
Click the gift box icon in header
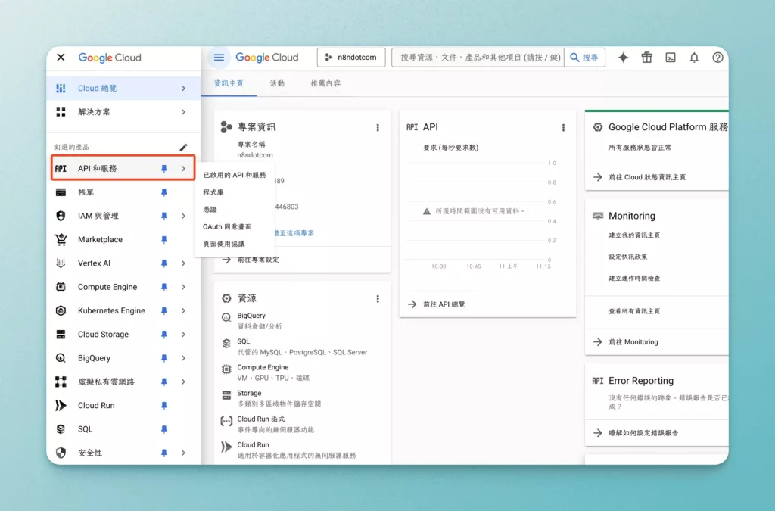(x=647, y=58)
